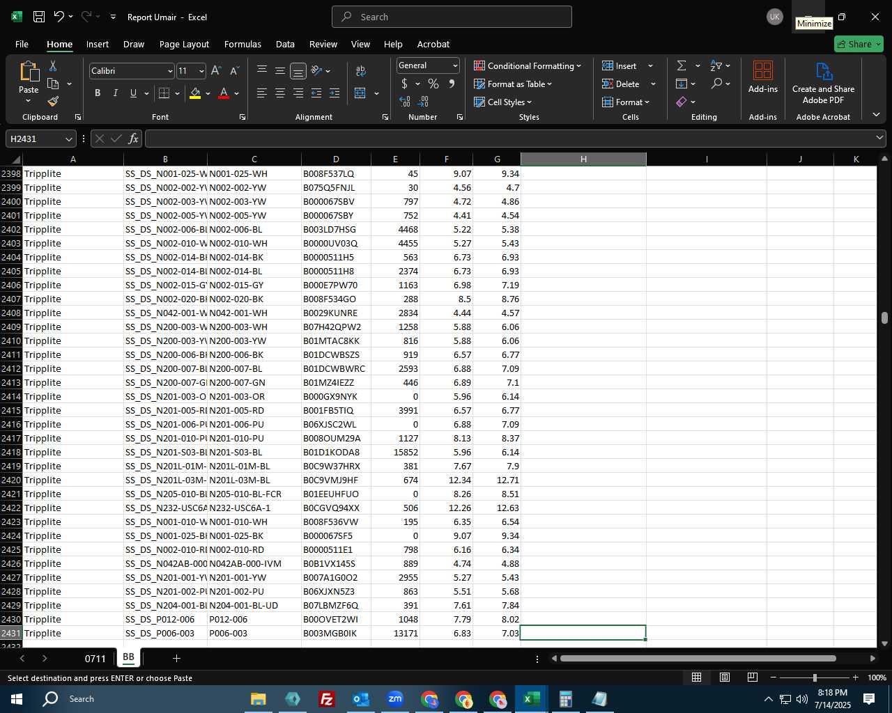
Task: Add a new sheet with plus icon
Action: 176,658
